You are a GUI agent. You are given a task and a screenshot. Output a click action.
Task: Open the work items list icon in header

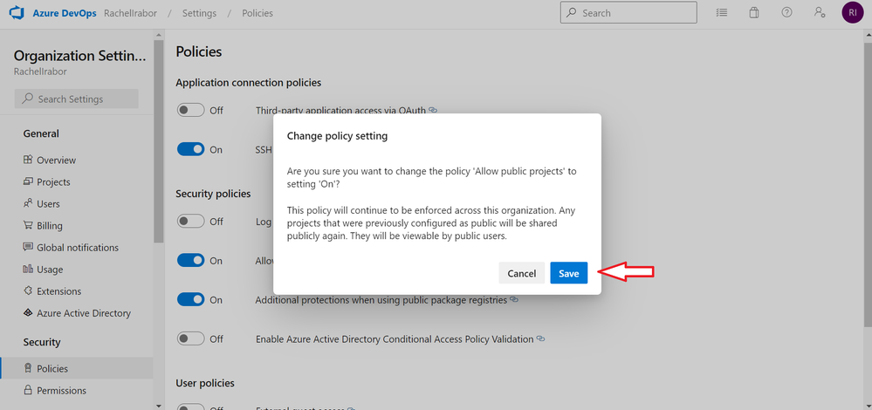(722, 12)
